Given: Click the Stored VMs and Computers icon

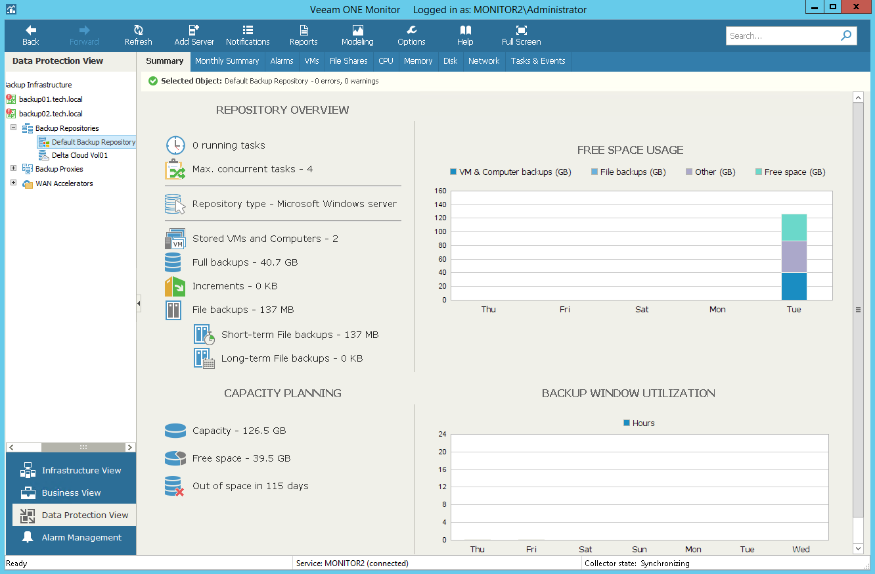Looking at the screenshot, I should [175, 239].
